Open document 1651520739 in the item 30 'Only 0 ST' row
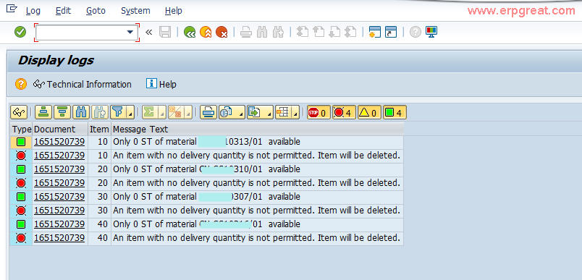The width and height of the screenshot is (582, 280). (59, 197)
